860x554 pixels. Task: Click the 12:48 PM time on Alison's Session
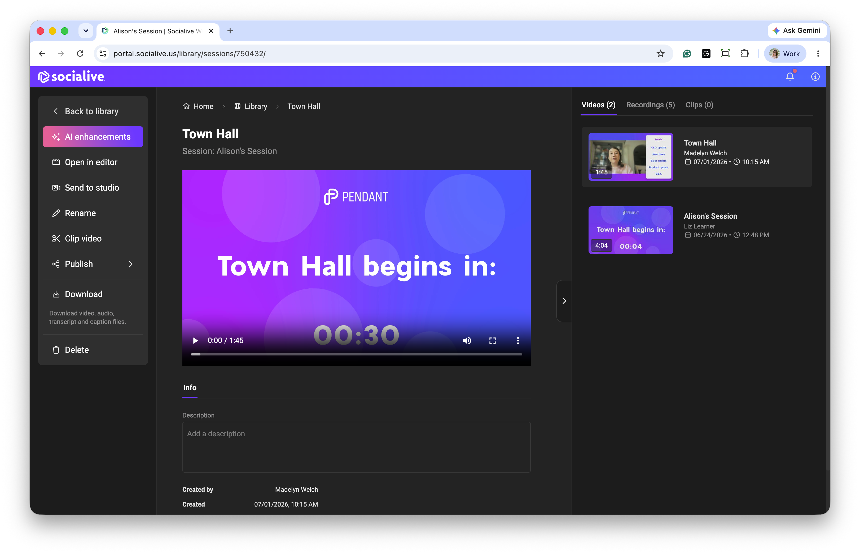(755, 235)
